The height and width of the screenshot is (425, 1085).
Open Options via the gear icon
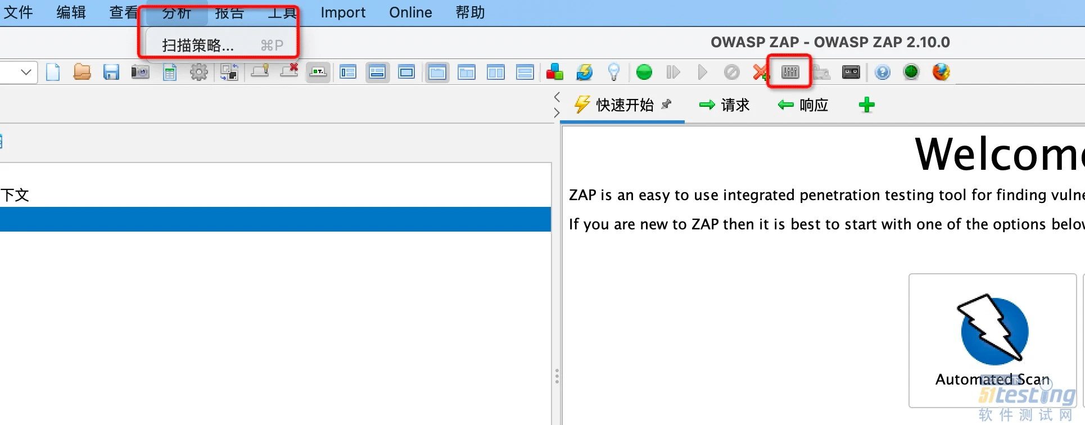coord(199,73)
